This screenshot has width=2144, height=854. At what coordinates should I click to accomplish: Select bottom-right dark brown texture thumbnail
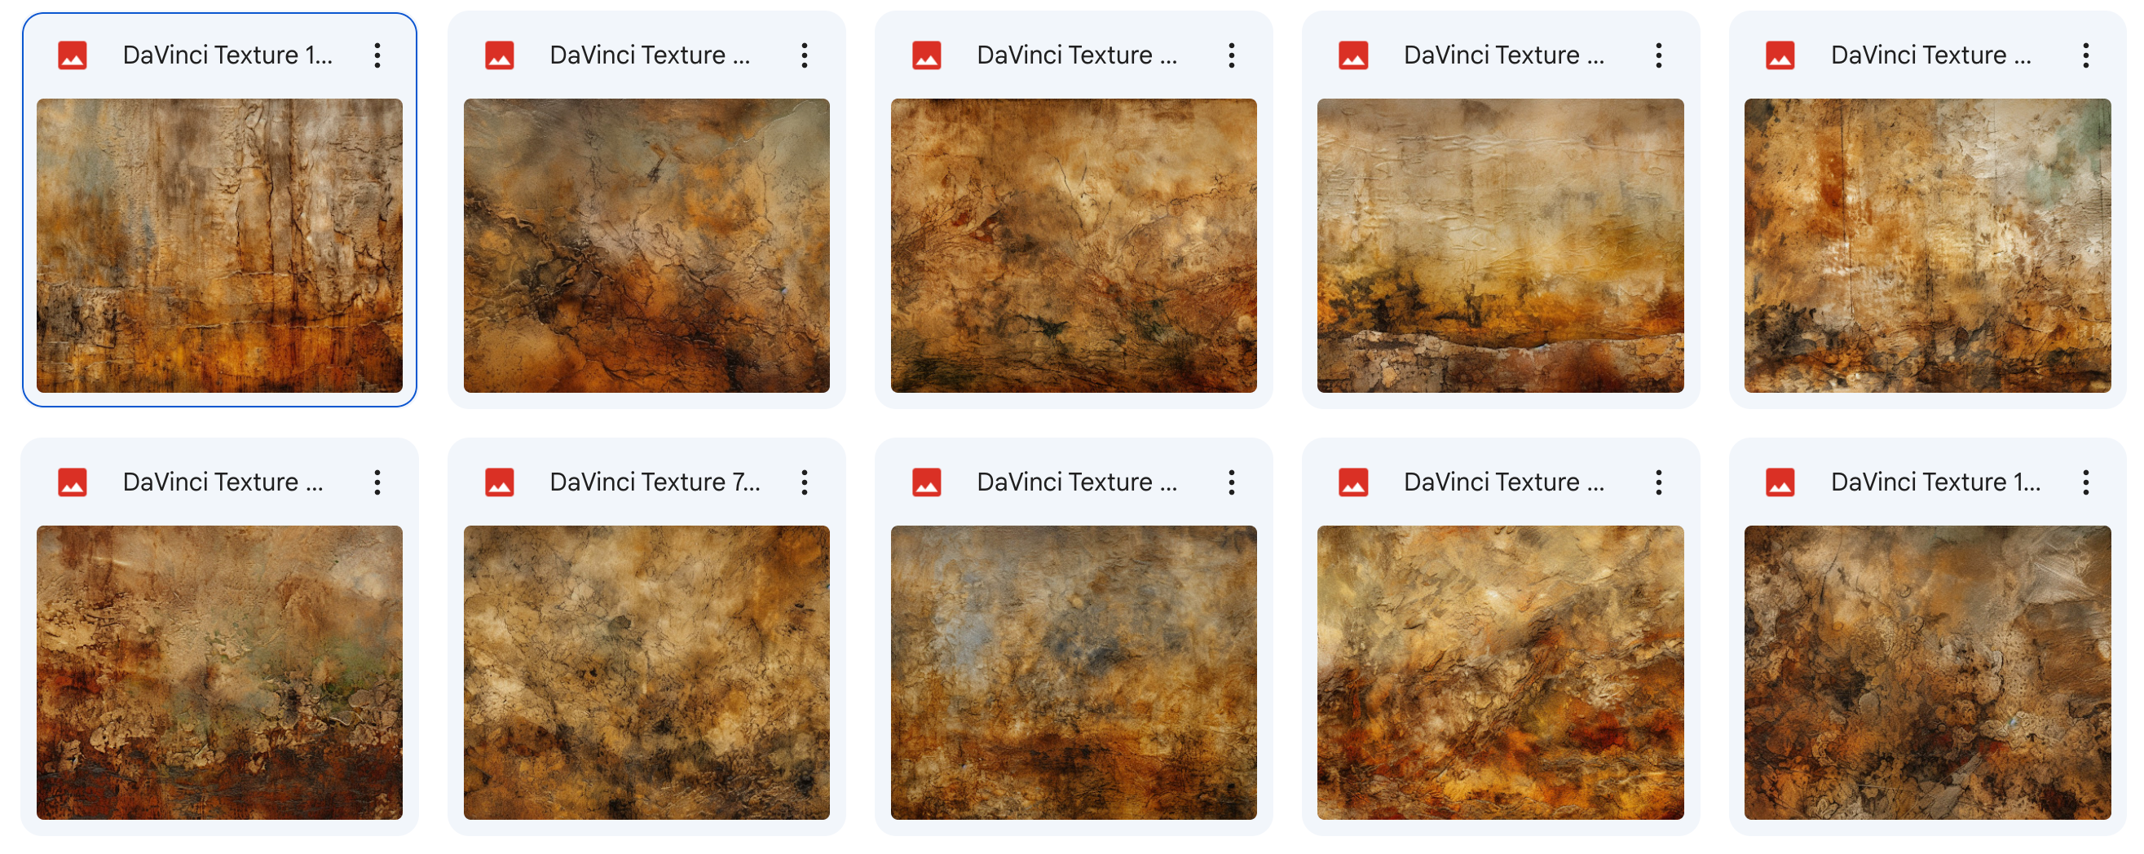click(1927, 672)
